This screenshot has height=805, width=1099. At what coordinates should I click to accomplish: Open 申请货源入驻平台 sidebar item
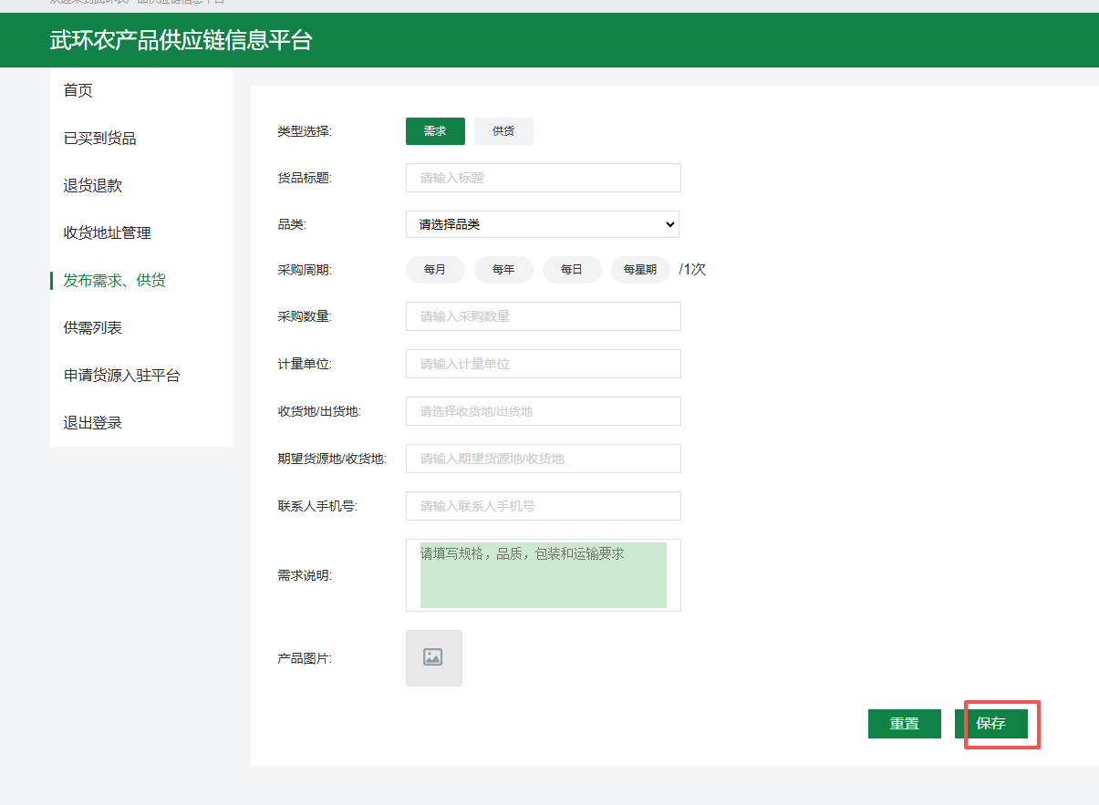coord(122,376)
